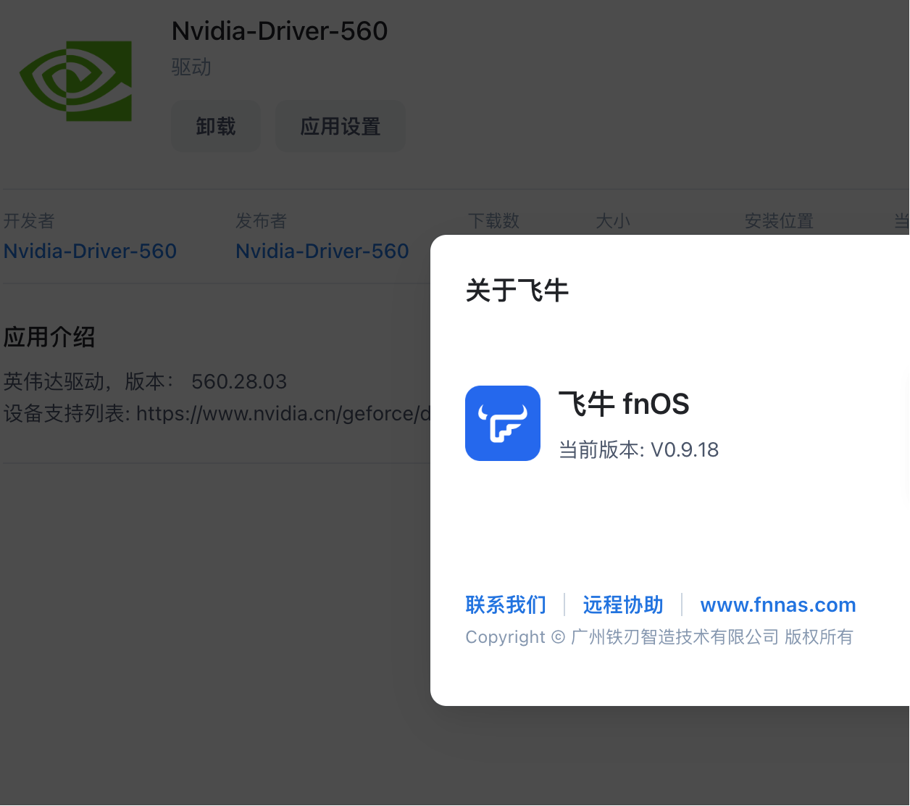Image resolution: width=910 pixels, height=806 pixels.
Task: Click the 应用介绍 section heading
Action: [49, 337]
